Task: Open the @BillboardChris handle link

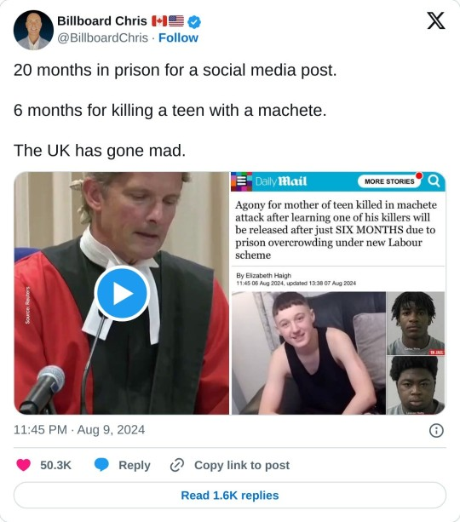Action: point(102,37)
